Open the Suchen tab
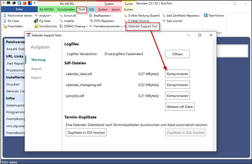This screenshot has width=252, height=164. 129,10
